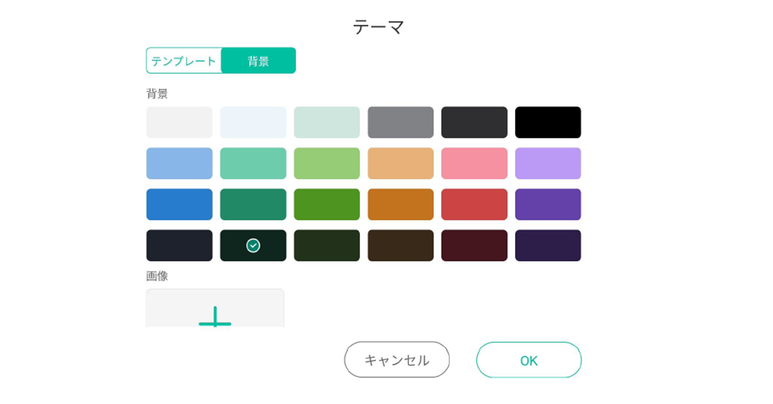This screenshot has width=773, height=404.
Task: Pick the light peach background swatch
Action: point(400,163)
